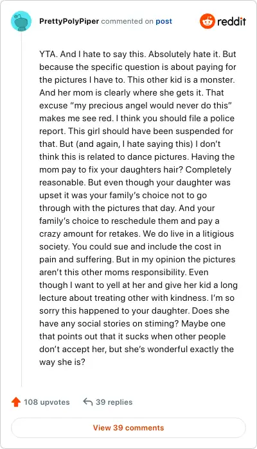Click the curved reply arrow icon

pyautogui.click(x=88, y=402)
